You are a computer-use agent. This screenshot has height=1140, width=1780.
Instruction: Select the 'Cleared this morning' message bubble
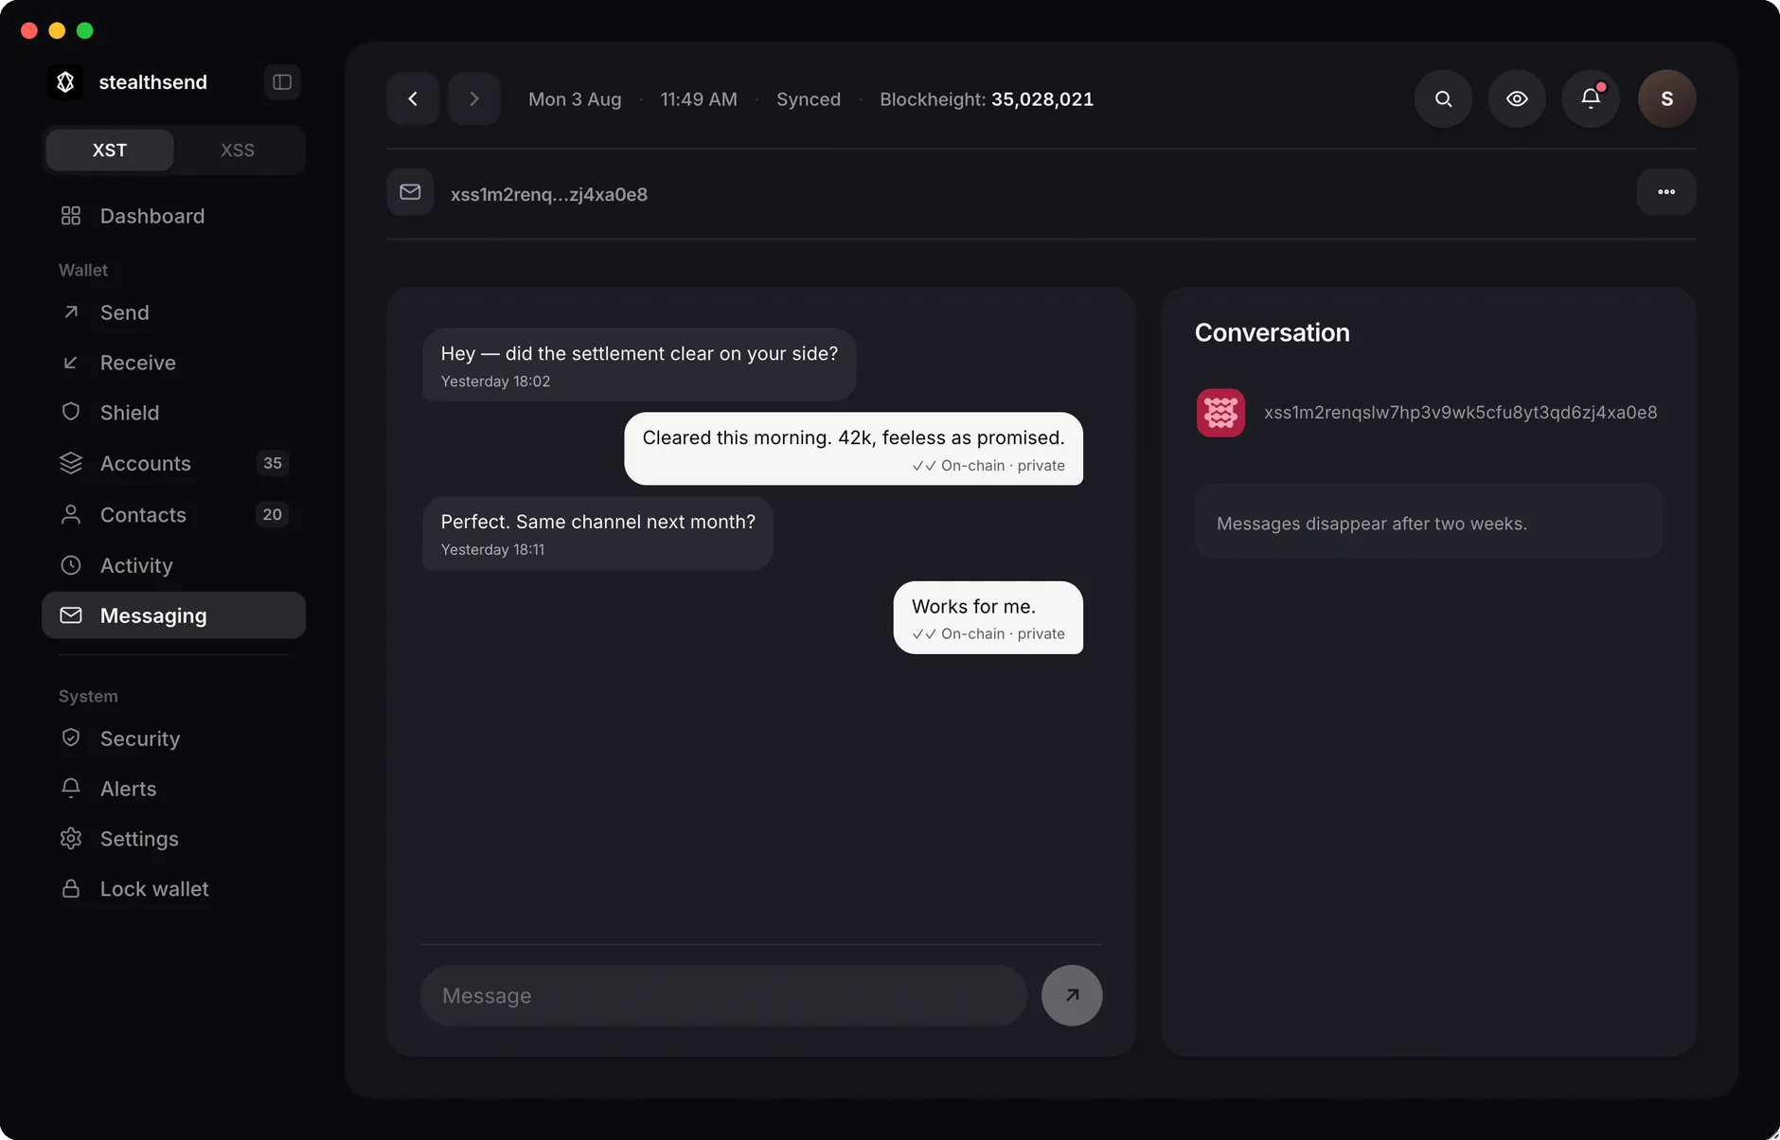coord(853,449)
